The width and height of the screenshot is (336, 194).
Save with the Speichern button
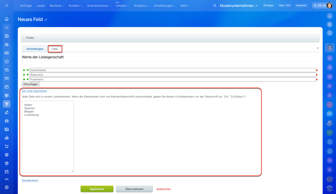pos(97,189)
